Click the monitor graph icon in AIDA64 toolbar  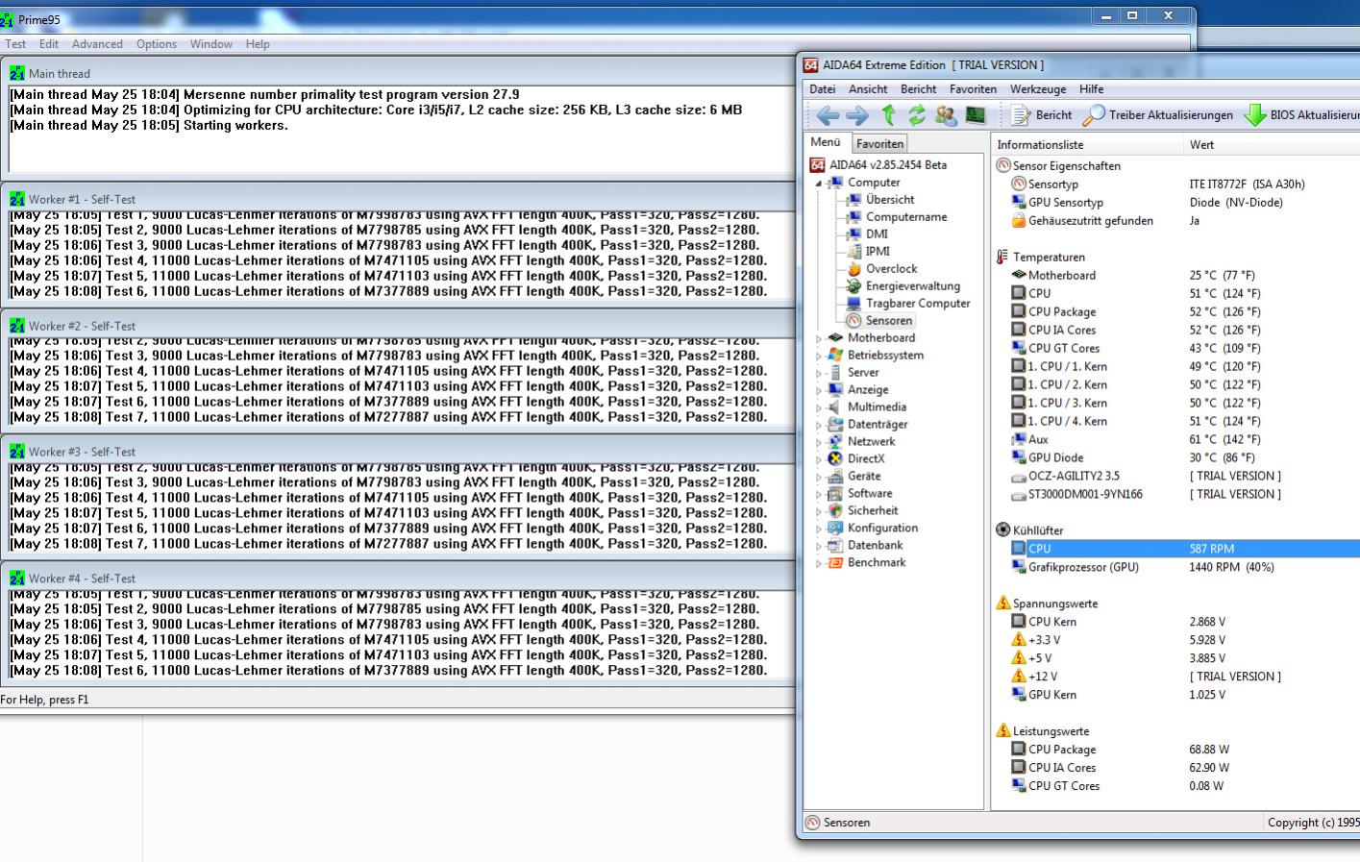point(976,115)
